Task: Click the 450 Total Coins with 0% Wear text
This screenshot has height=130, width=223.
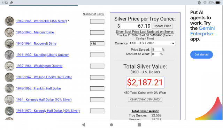Action: [x=145, y=93]
